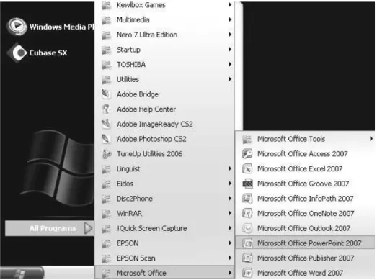377x280 pixels.
Task: Click the Adobe Photoshop CS2 icon
Action: point(106,139)
